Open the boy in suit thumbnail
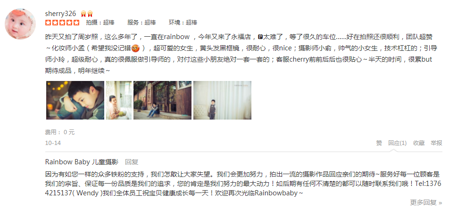449x217 pixels. 222,100
